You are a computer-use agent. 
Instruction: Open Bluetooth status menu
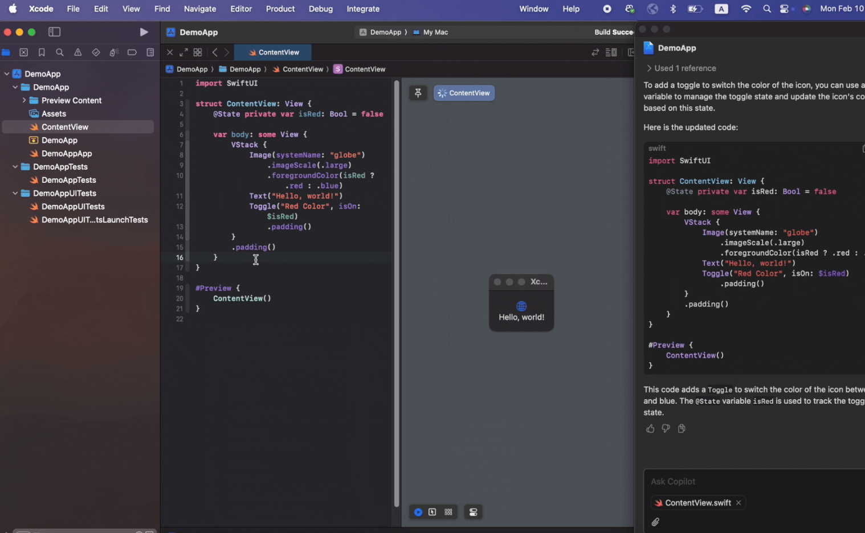pos(673,9)
